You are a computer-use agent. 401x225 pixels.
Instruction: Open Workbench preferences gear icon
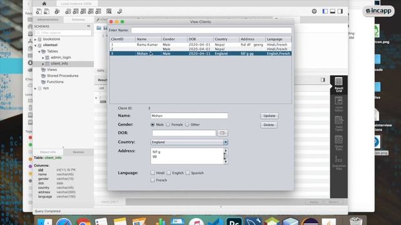tap(315, 11)
